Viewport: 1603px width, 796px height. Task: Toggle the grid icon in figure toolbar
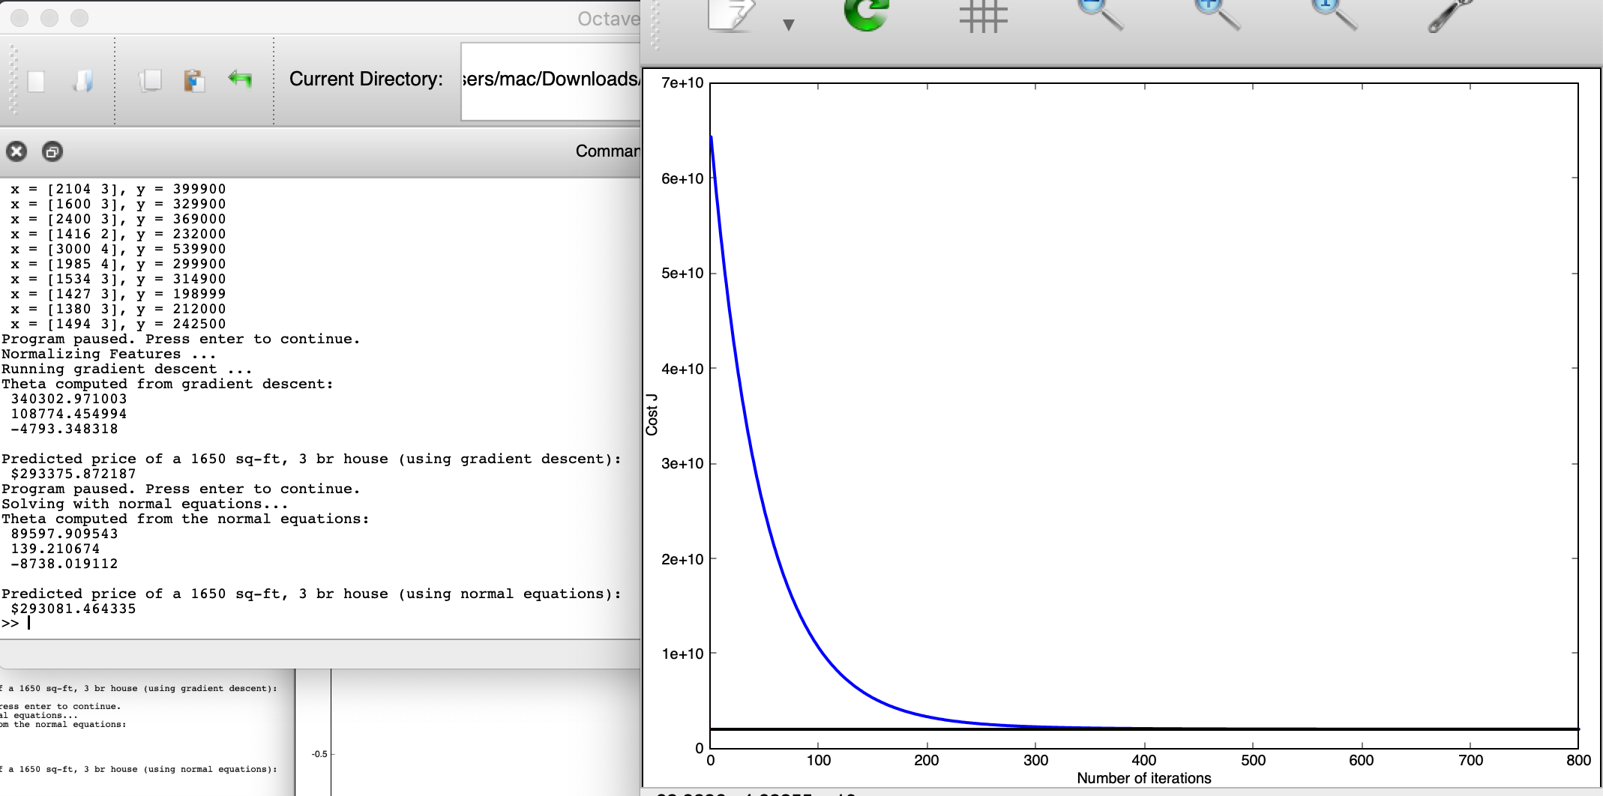[983, 16]
